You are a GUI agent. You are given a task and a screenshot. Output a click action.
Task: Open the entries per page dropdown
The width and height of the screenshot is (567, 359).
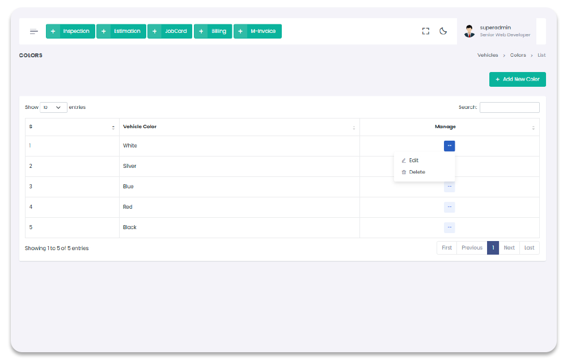pyautogui.click(x=53, y=107)
